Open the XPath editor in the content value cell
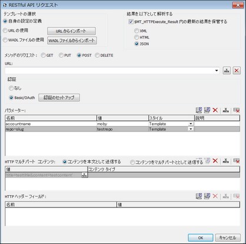Image resolution: width=246 pixels, height=244 pixels. [x=84, y=175]
